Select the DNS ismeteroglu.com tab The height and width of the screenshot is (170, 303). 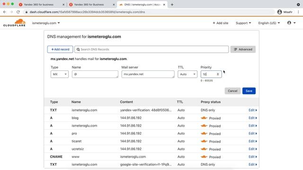click(142, 4)
